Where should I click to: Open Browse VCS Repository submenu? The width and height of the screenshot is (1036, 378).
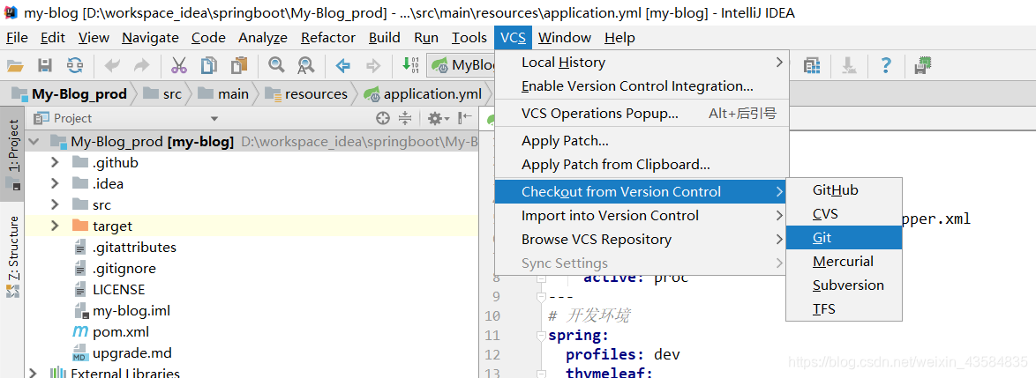pyautogui.click(x=642, y=240)
